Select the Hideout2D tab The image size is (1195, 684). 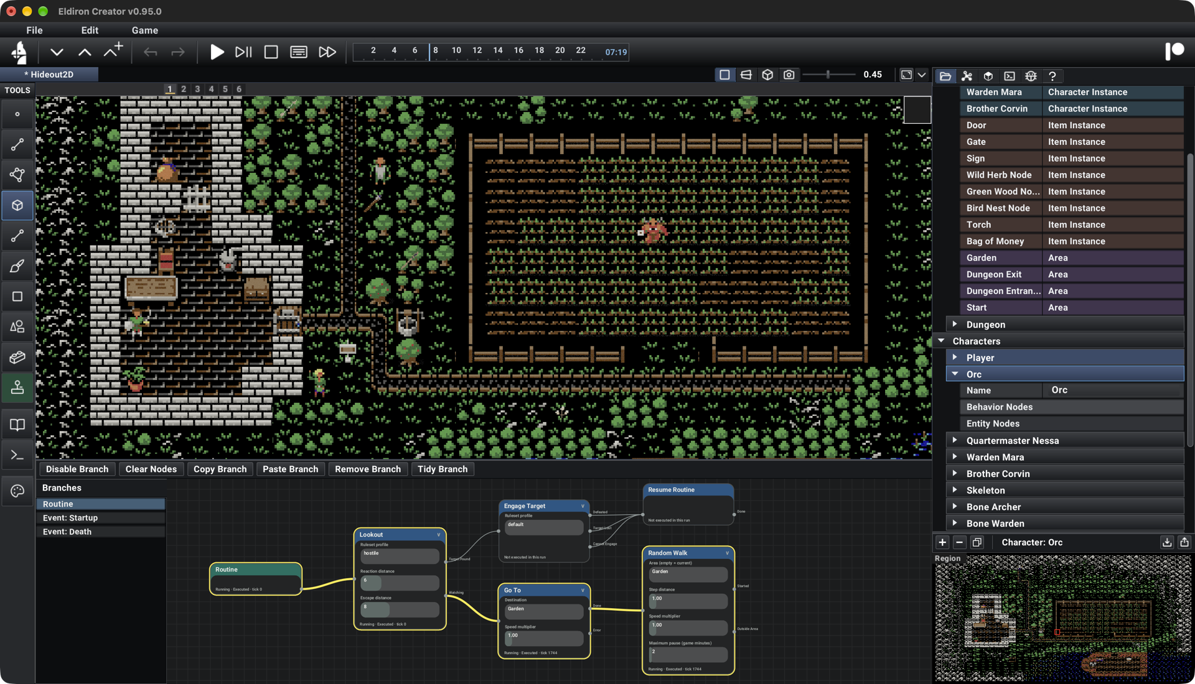pyautogui.click(x=49, y=75)
